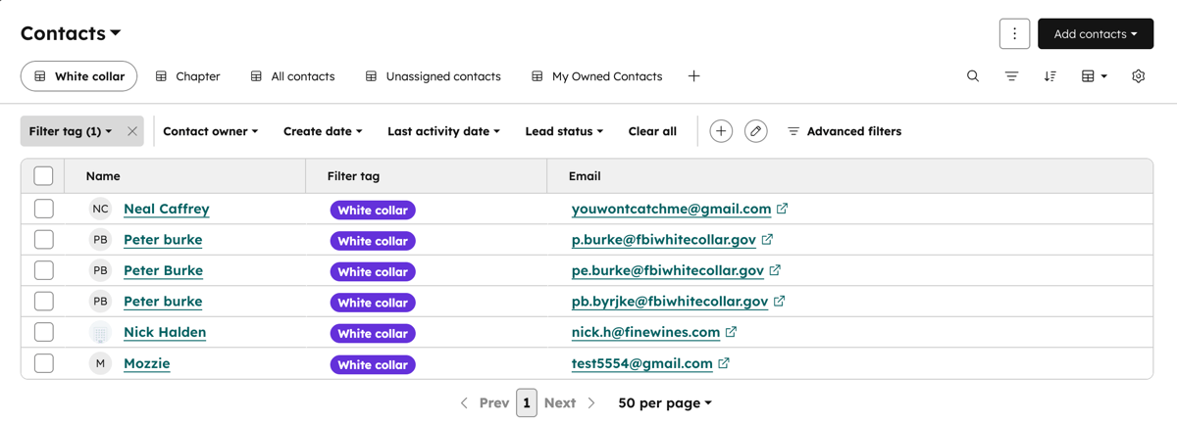Switch to the Chapter view tab
1177x424 pixels.
pos(187,76)
